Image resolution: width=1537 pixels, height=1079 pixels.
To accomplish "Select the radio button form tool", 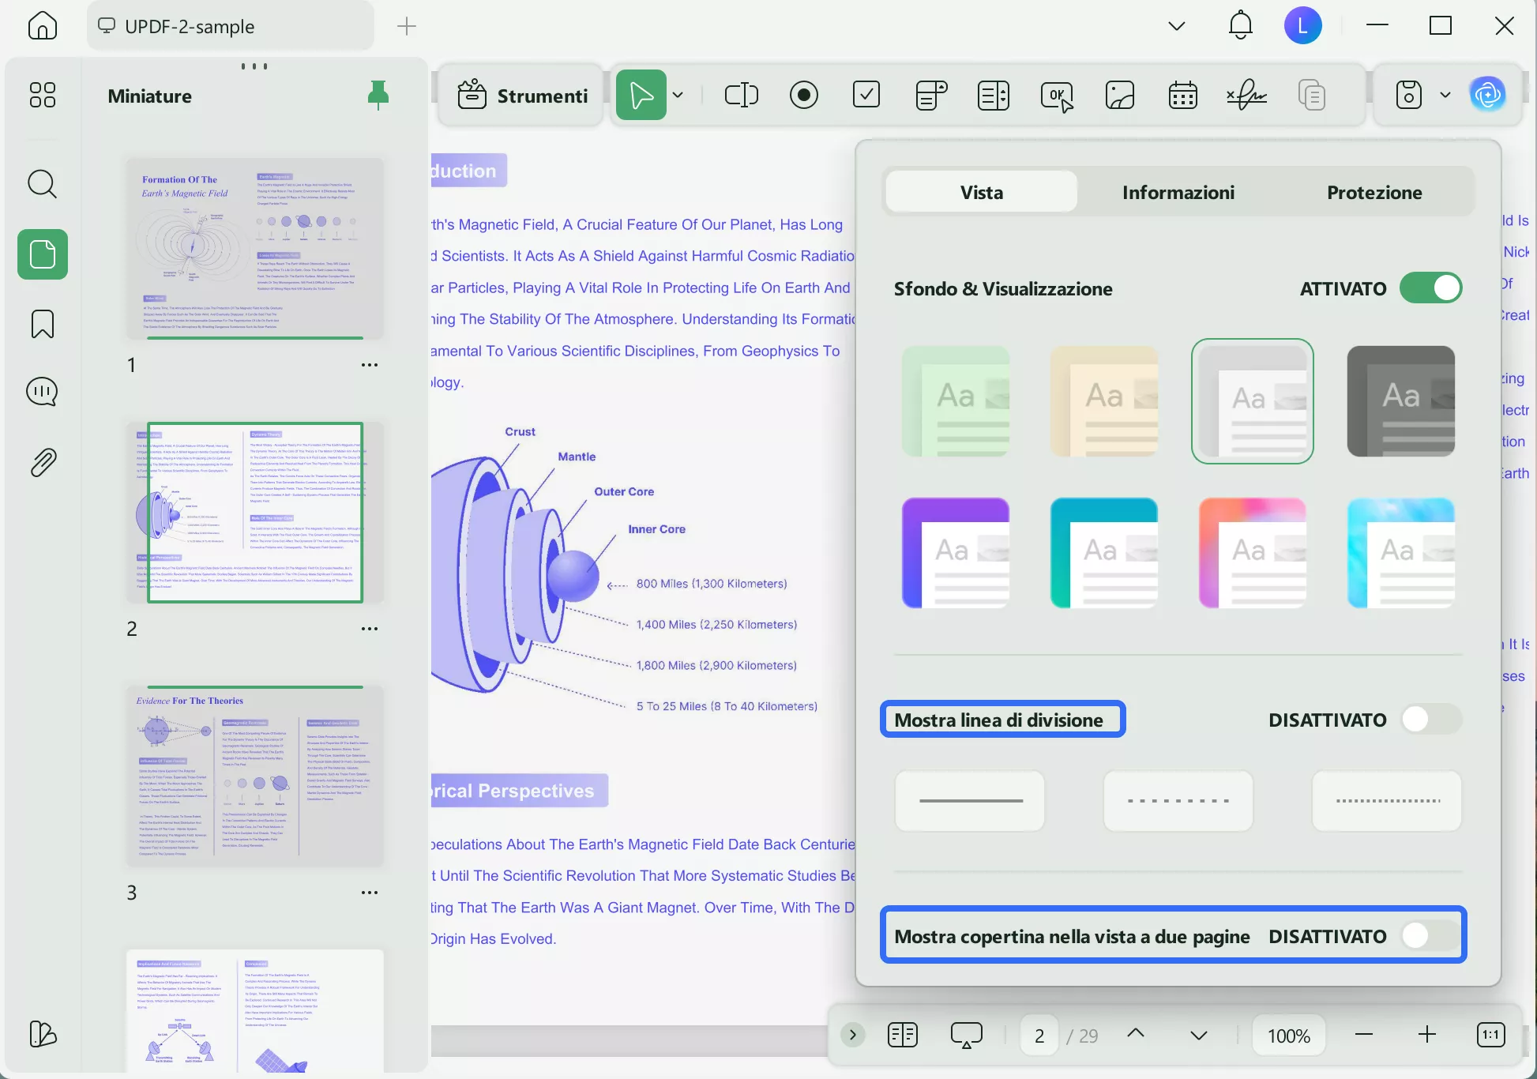I will 803,96.
